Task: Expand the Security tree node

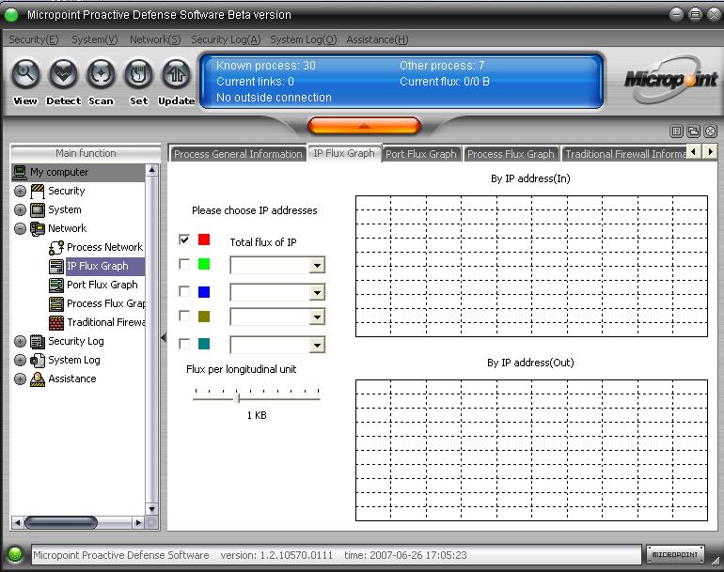Action: (x=20, y=191)
